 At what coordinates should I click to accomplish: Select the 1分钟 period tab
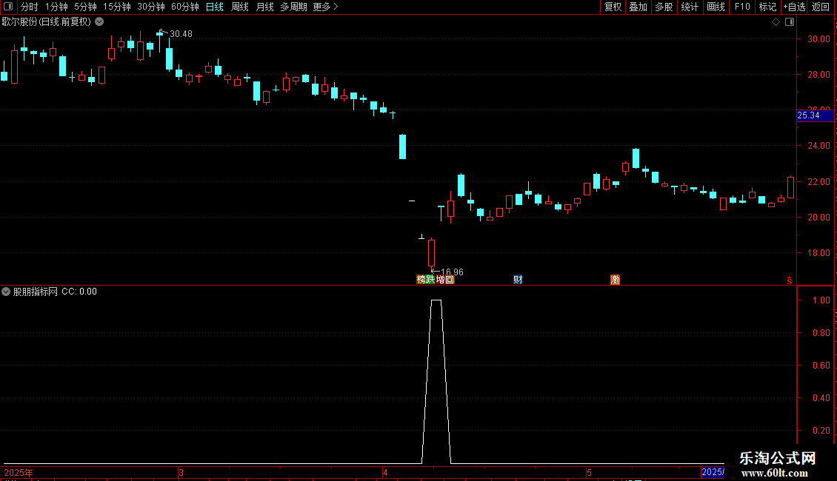[56, 7]
